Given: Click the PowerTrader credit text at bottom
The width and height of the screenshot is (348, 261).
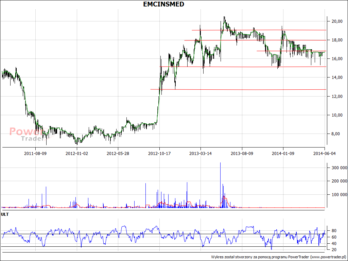Looking at the screenshot, I should click(279, 257).
